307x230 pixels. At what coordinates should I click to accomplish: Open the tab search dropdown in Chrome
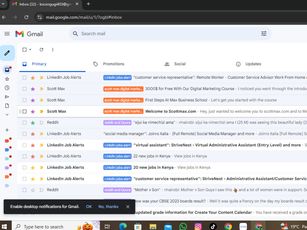pyautogui.click(x=3, y=4)
